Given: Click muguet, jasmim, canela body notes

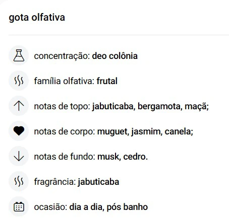Looking at the screenshot, I should [x=145, y=131].
